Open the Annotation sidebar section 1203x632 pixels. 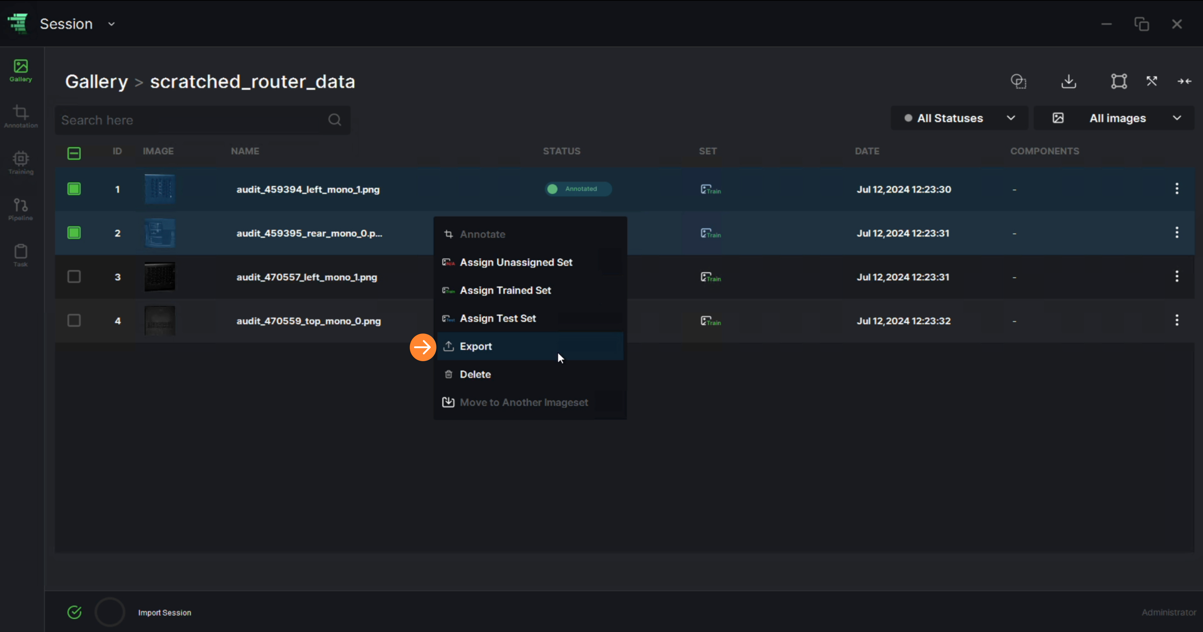[x=21, y=116]
